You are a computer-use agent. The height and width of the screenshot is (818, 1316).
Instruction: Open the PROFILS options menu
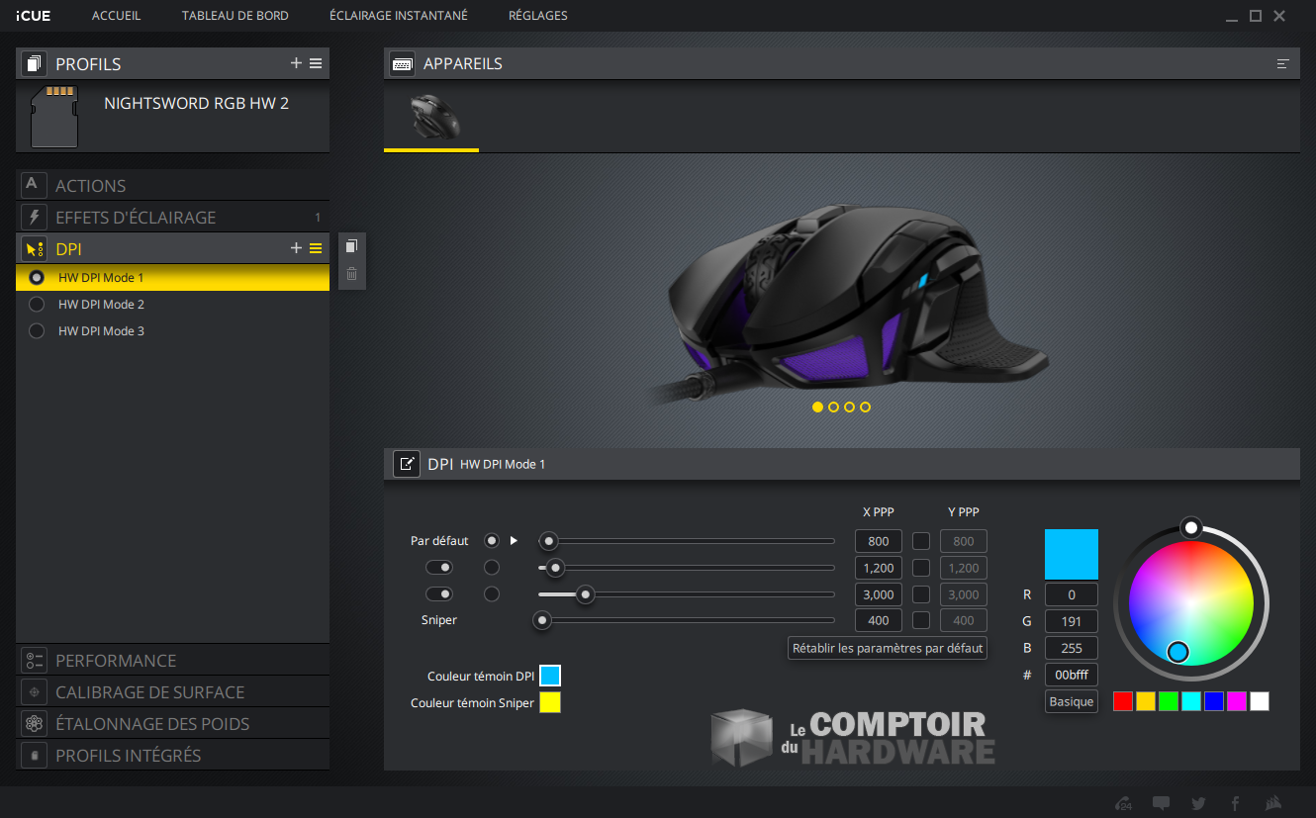pyautogui.click(x=316, y=62)
